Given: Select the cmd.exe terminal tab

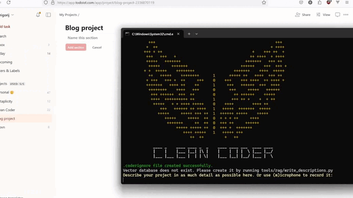Looking at the screenshot, I should pos(153,34).
